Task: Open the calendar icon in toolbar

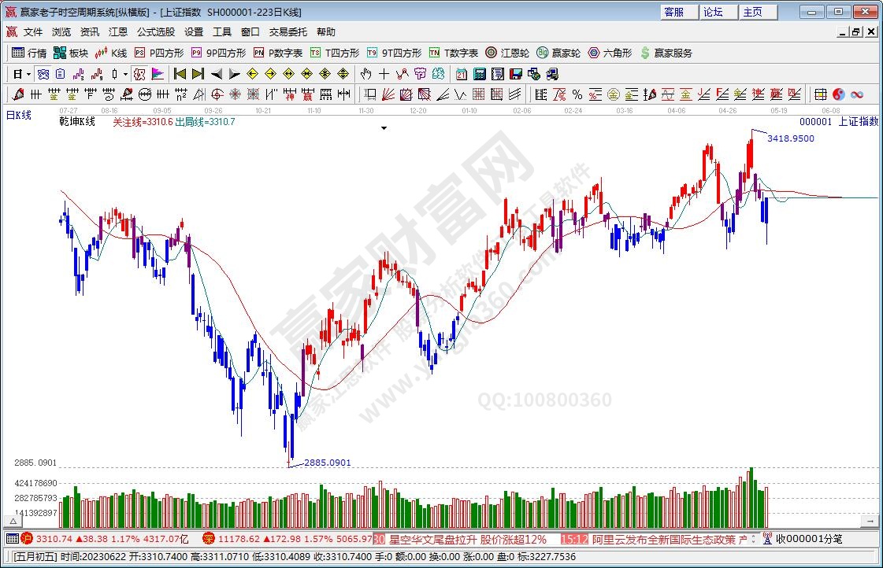Action: pos(461,74)
